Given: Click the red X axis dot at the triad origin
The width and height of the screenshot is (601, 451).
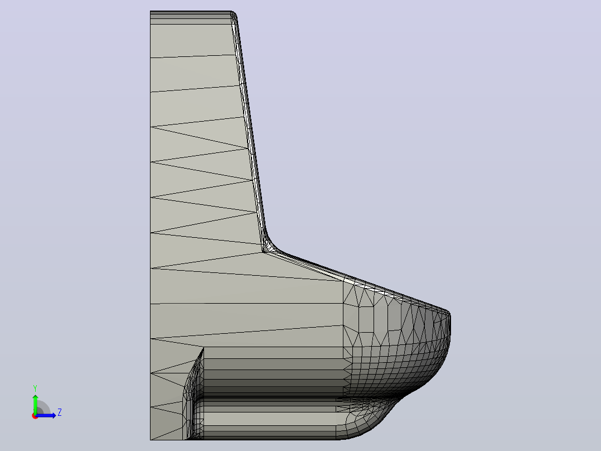Looking at the screenshot, I should (x=35, y=416).
